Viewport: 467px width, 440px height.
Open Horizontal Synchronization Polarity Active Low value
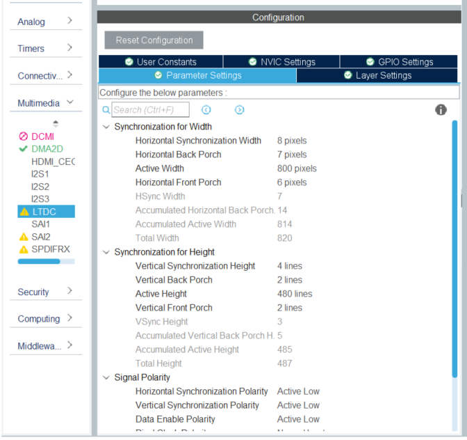298,391
